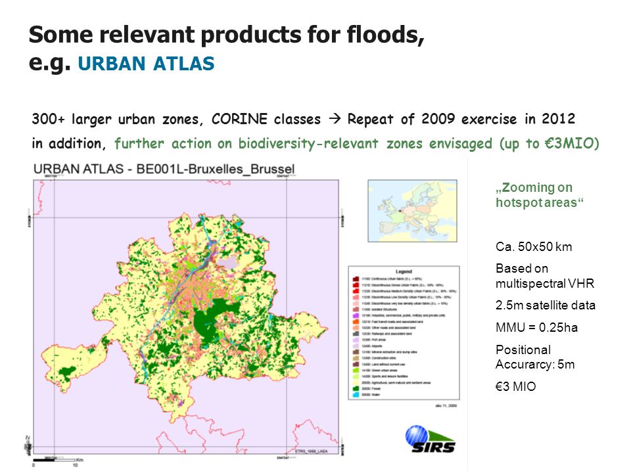Click the SIRS logo

pos(430,439)
